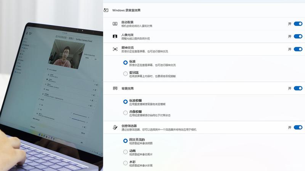Click the camera preview on the laptop screen
The height and width of the screenshot is (171, 305).
pos(66,54)
